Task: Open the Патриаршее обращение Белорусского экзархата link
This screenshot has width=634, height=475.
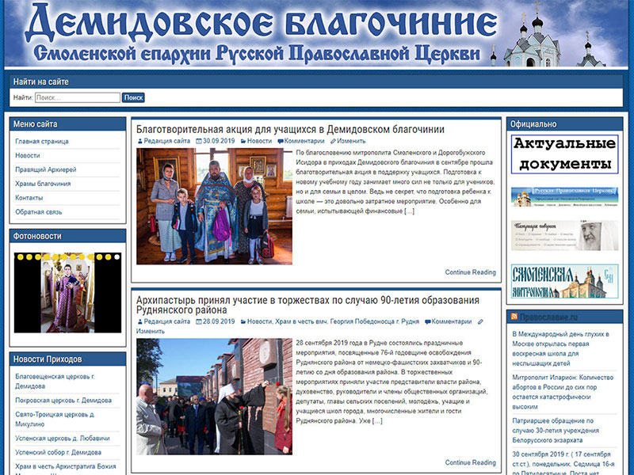Action: 556,431
